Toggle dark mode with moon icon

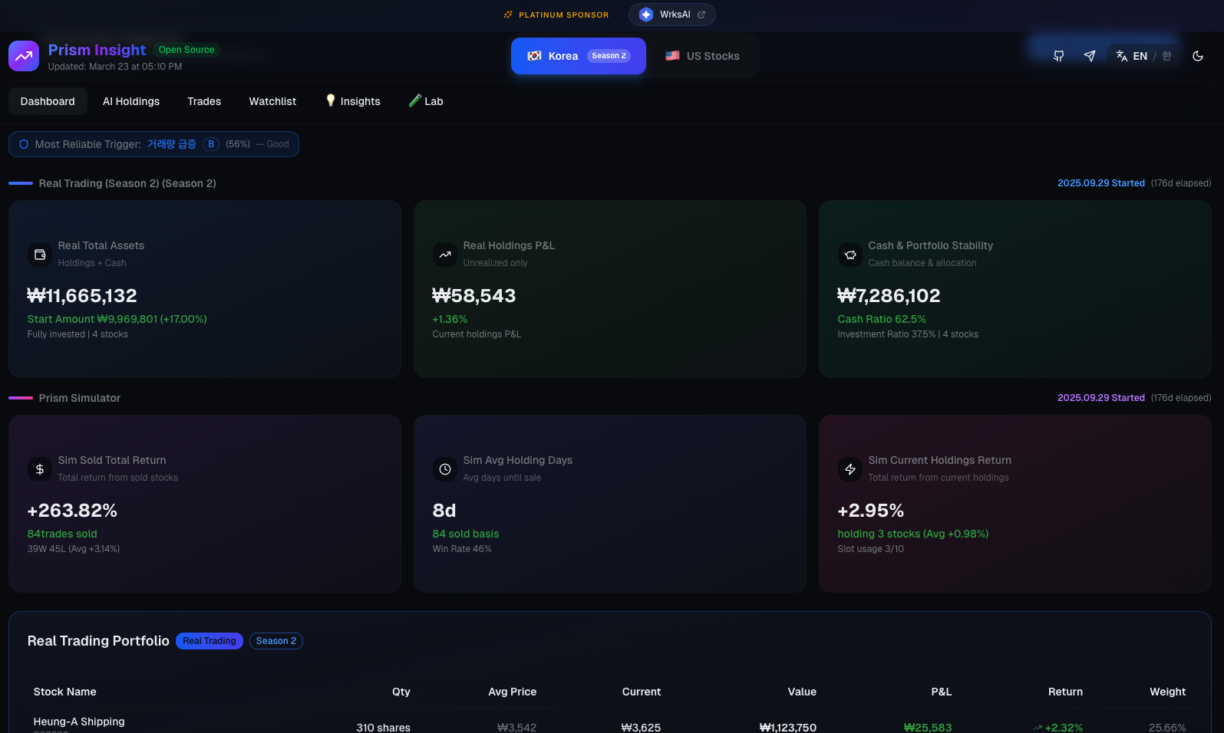(1197, 56)
